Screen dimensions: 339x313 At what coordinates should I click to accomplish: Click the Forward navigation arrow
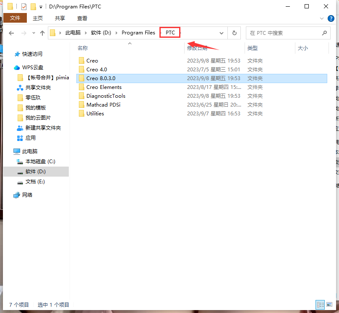click(x=24, y=33)
